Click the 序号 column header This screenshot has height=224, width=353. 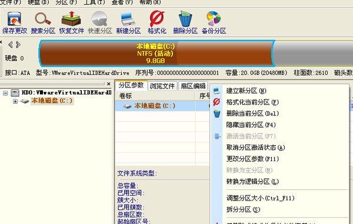pos(204,96)
